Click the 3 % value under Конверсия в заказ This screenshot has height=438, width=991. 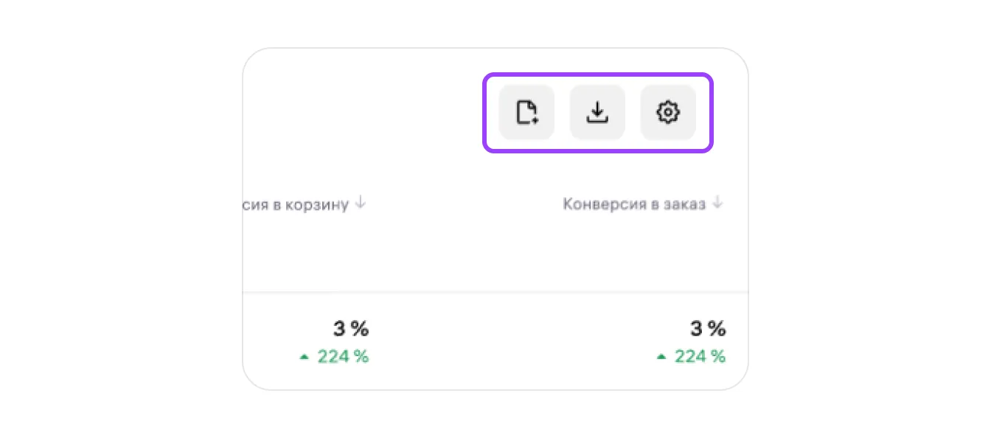(707, 329)
